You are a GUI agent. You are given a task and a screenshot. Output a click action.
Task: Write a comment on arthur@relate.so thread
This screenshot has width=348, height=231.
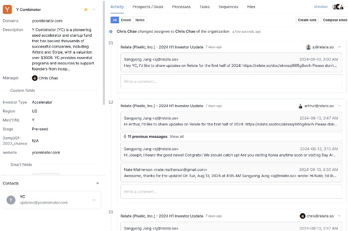231,192
